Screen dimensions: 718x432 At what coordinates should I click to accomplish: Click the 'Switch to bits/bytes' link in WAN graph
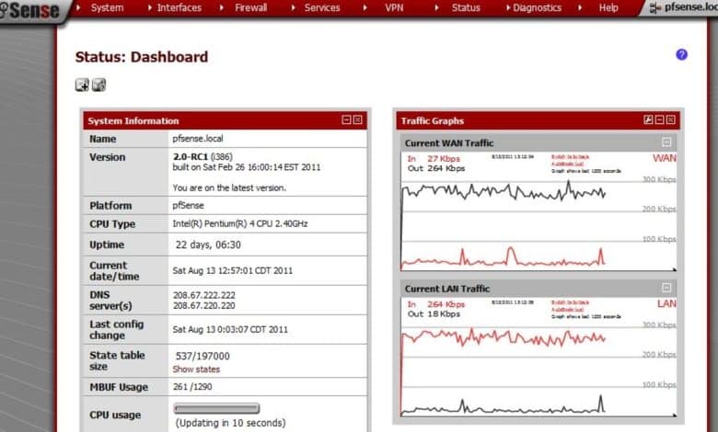[x=570, y=157]
